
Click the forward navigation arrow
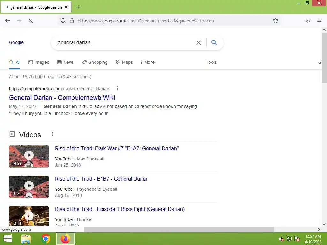[x=19, y=21]
